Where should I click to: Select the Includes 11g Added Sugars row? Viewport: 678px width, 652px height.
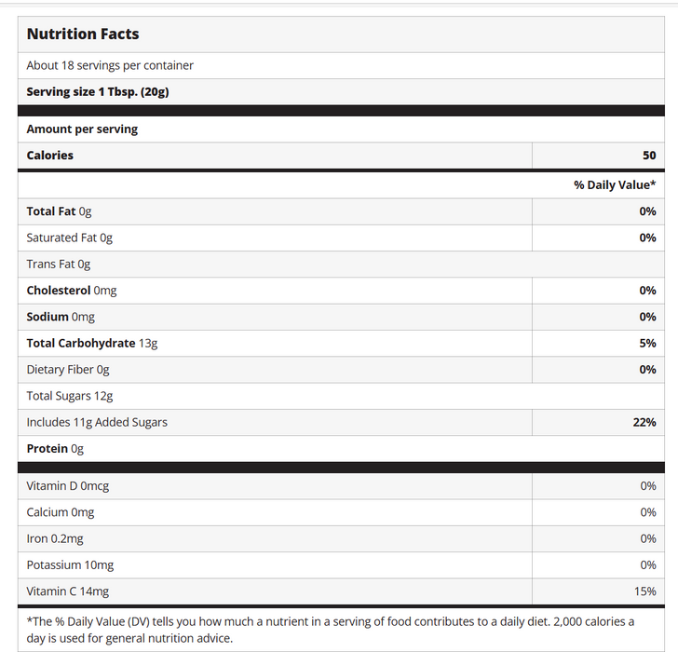coord(97,422)
